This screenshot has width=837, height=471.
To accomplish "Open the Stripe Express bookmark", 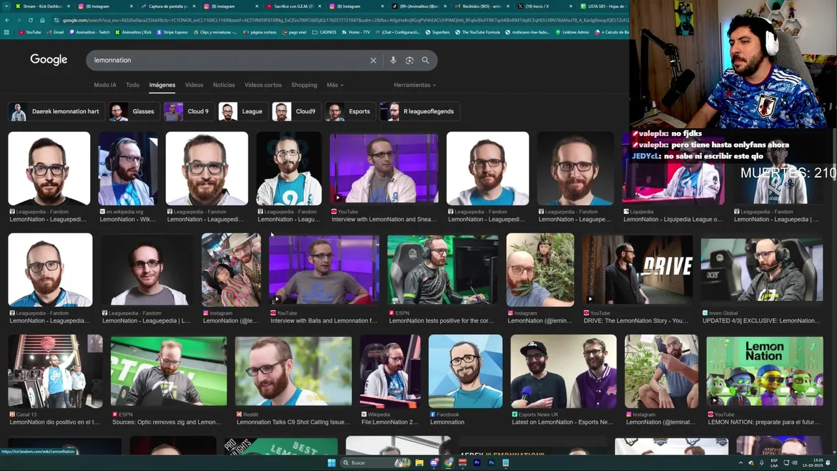I will tap(172, 32).
